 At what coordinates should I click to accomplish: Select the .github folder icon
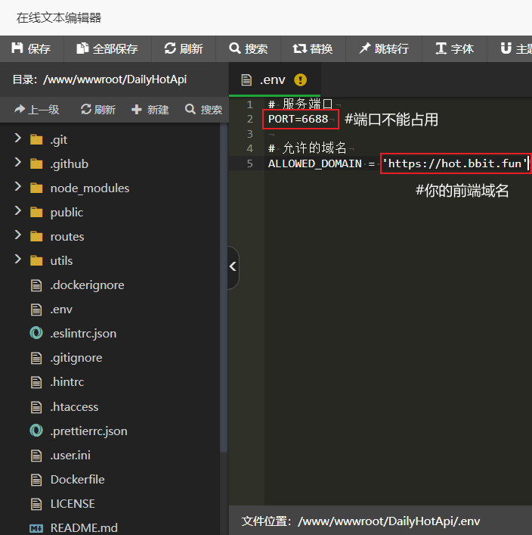[36, 163]
